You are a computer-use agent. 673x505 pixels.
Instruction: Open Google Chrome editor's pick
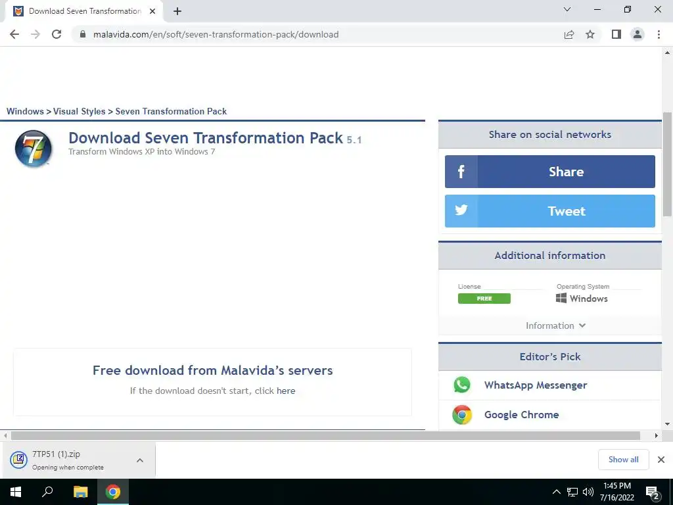[521, 415]
